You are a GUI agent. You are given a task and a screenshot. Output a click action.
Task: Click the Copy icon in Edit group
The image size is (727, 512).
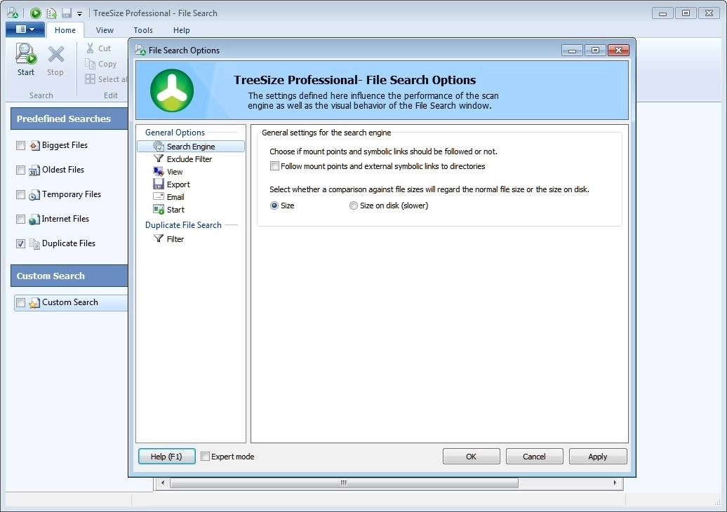[90, 64]
